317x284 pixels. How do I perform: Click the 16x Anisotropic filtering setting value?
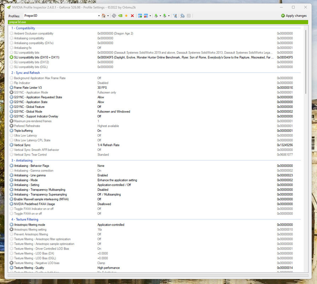tap(100, 230)
